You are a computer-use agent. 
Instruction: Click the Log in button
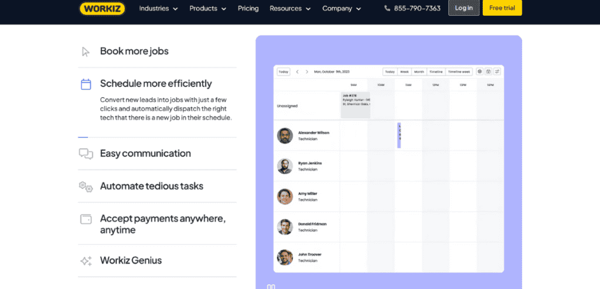(464, 8)
